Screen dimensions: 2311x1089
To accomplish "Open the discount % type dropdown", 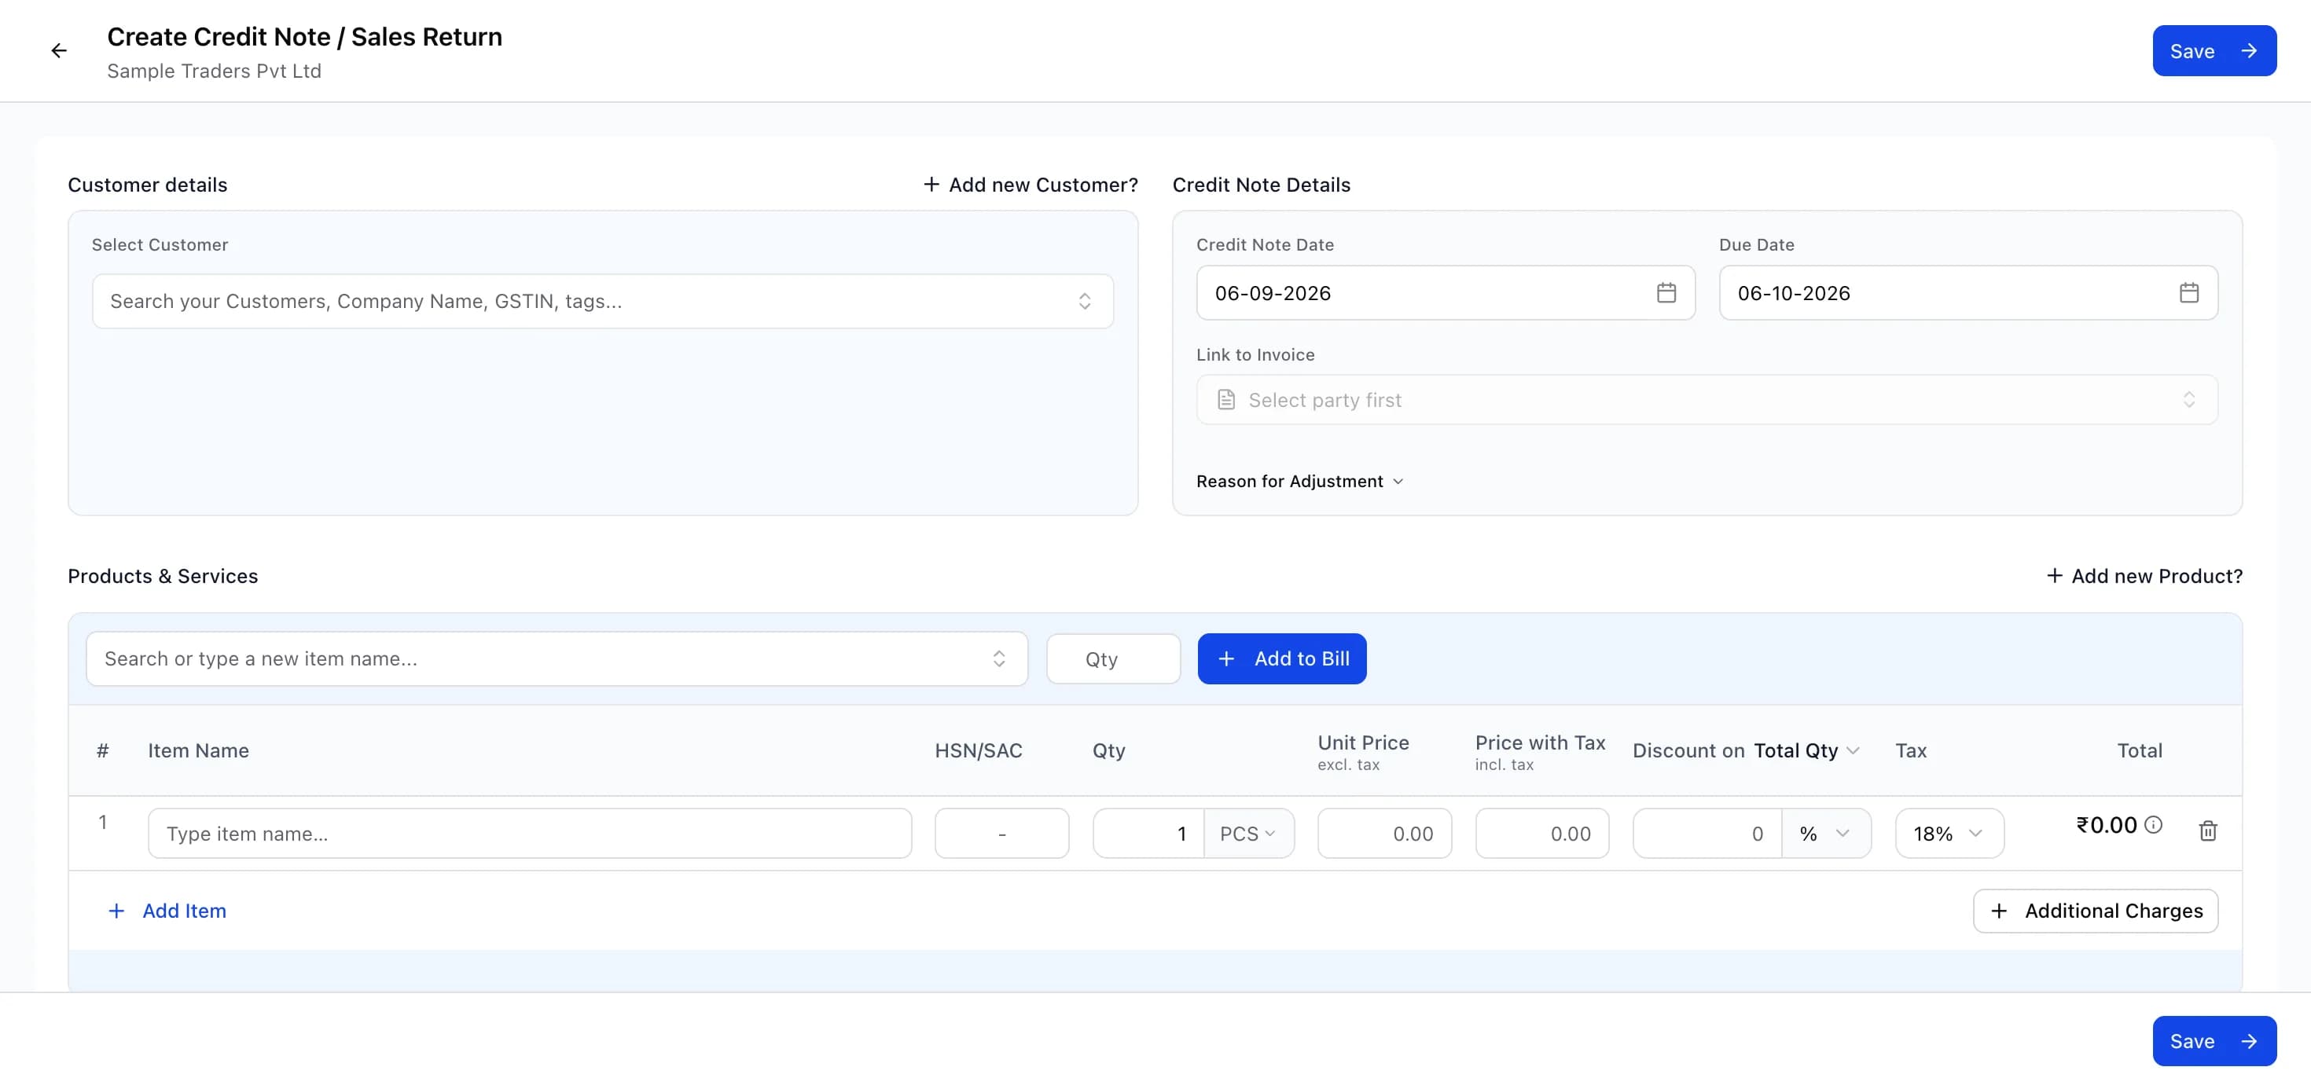I will click(x=1826, y=834).
